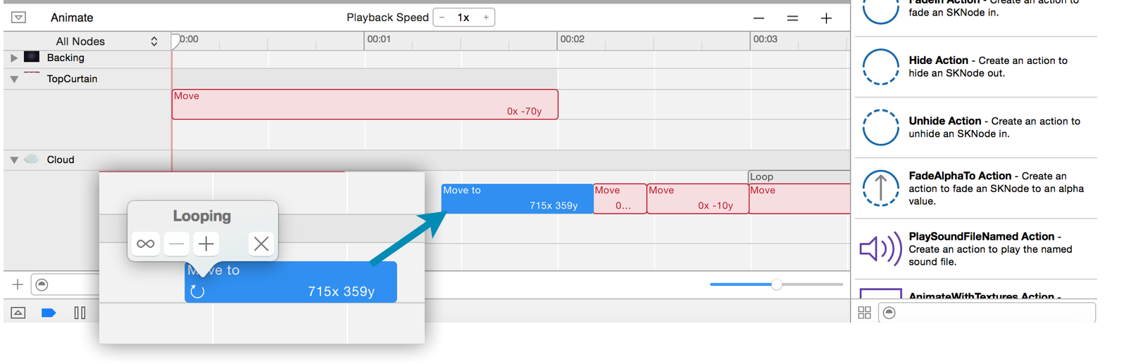Select the TopCurtain node thumbnail
The width and height of the screenshot is (1124, 364).
[x=32, y=73]
